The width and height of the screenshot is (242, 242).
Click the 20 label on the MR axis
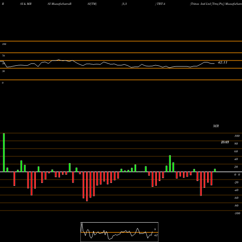[x=236, y=167]
